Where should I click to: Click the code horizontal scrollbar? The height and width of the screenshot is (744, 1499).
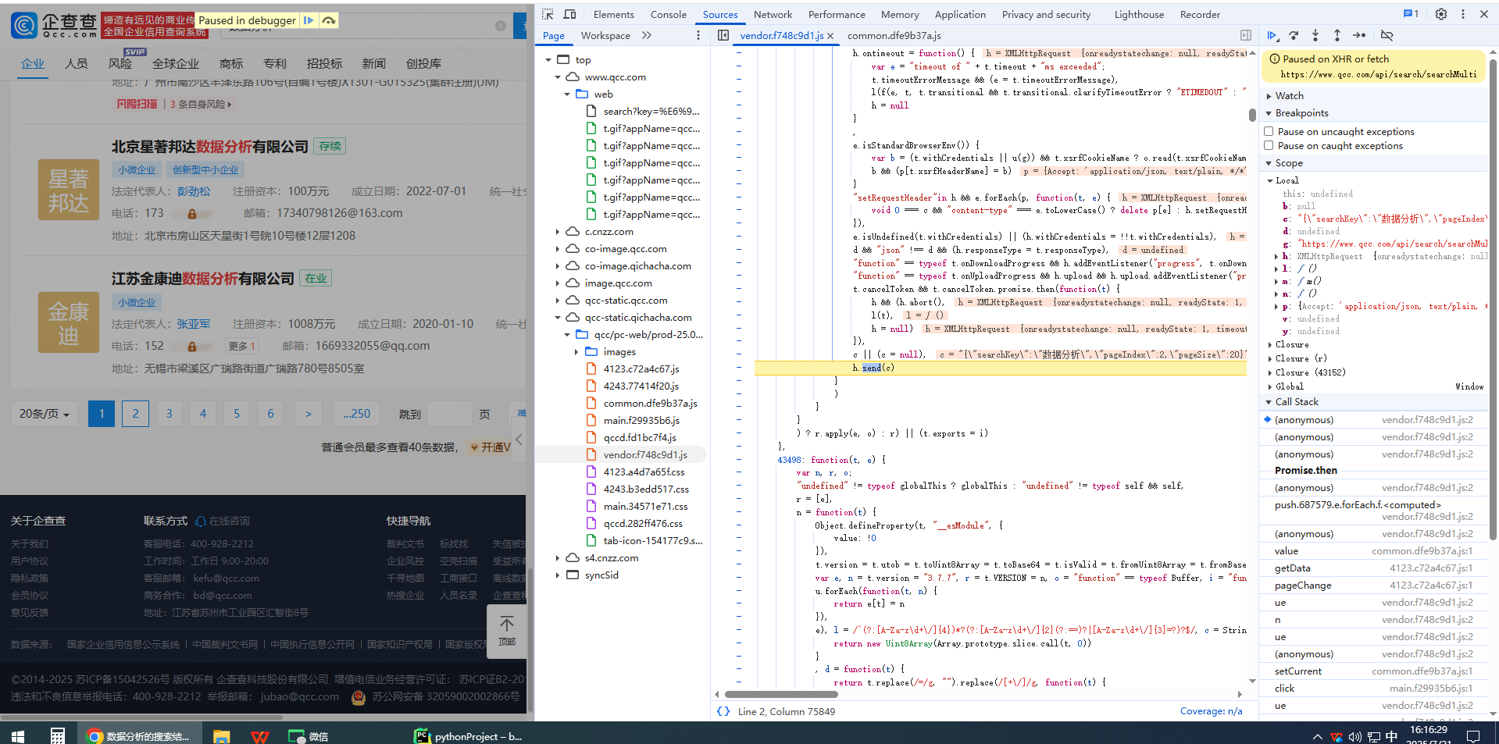(x=781, y=694)
